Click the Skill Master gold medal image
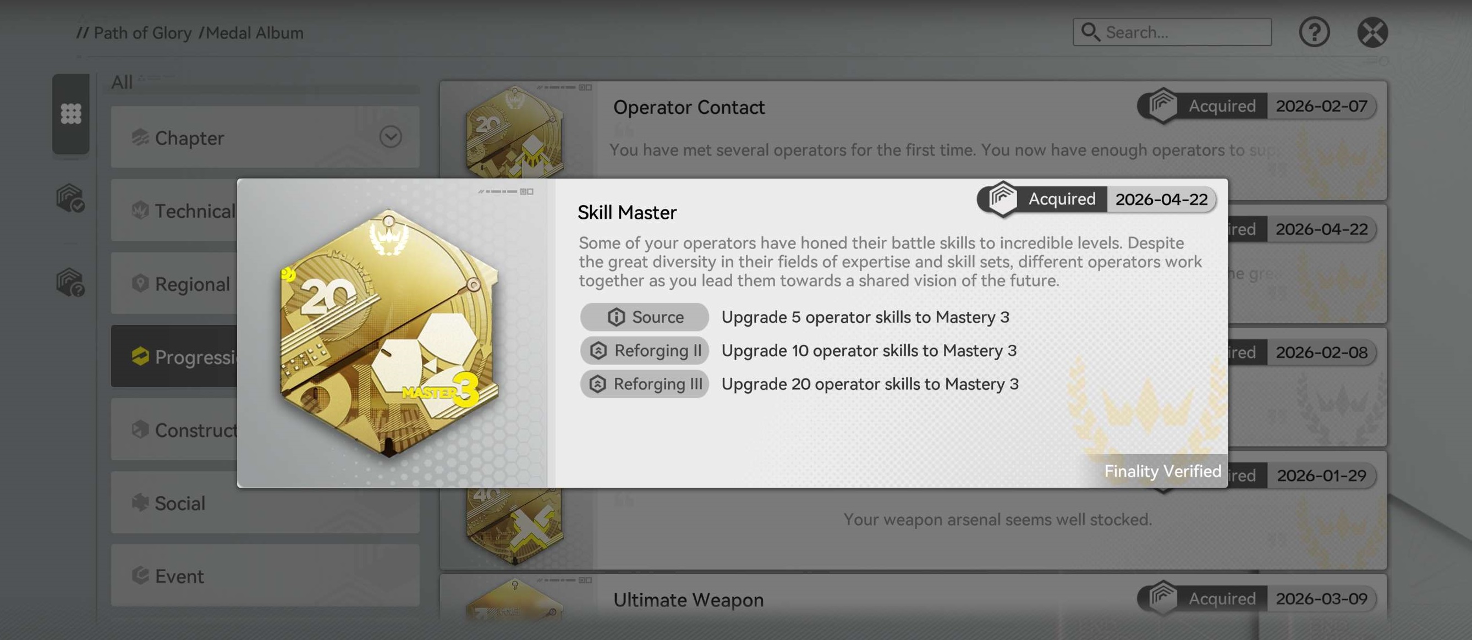Screen dimensions: 1472x640 [x=389, y=333]
